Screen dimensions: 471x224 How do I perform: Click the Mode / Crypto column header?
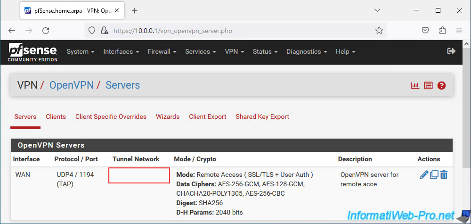(195, 159)
